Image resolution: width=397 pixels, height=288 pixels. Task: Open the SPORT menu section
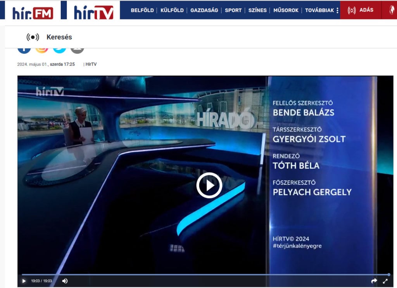(233, 10)
